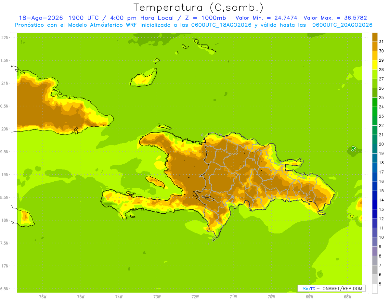The height and width of the screenshot is (301, 390).
Task: Click the legend value "14"
Action: 381,200
